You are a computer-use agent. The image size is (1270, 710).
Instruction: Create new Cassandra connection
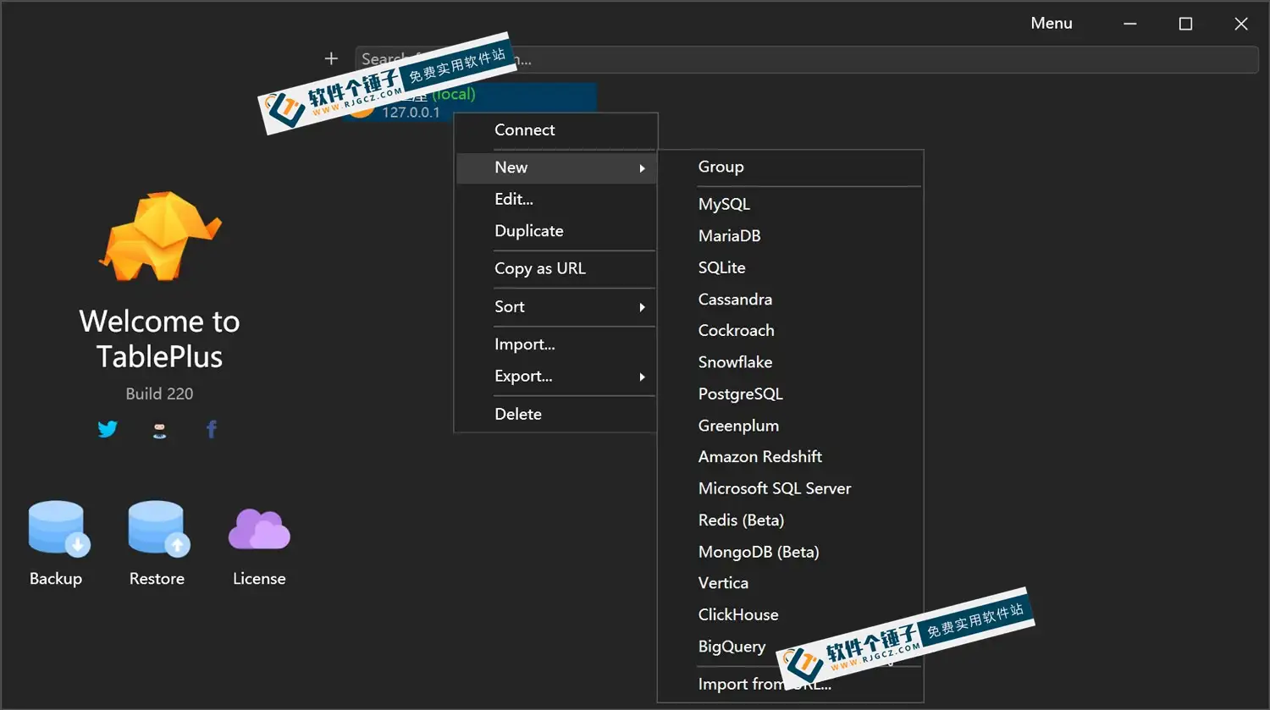coord(790,300)
